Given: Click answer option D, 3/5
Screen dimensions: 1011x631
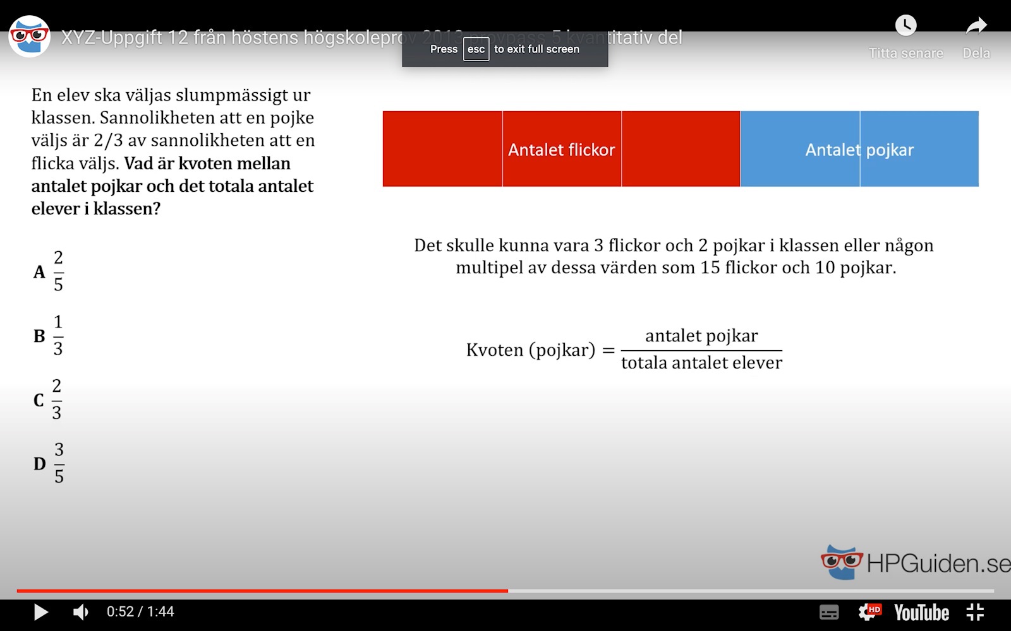Looking at the screenshot, I should (49, 463).
